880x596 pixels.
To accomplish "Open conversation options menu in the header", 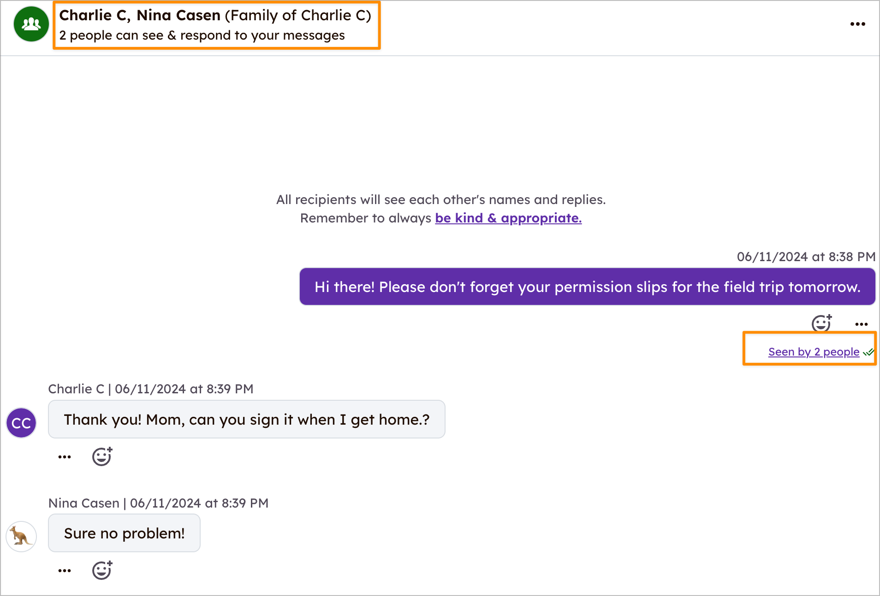I will tap(857, 24).
